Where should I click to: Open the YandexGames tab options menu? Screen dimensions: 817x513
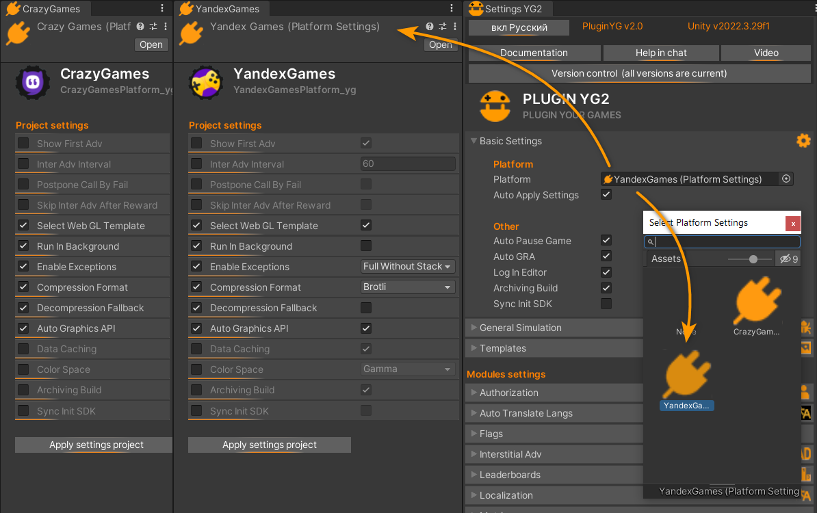coord(451,8)
